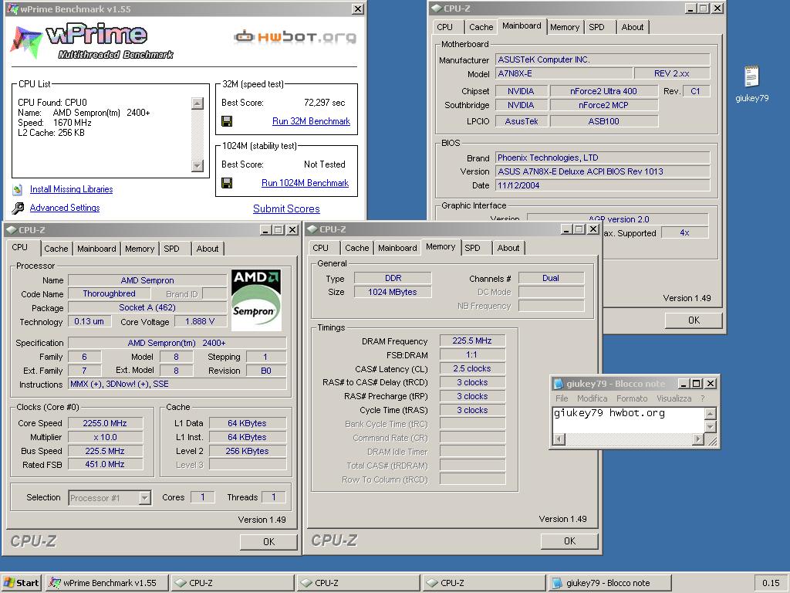Open Install Missing Libraries link

pos(71,189)
